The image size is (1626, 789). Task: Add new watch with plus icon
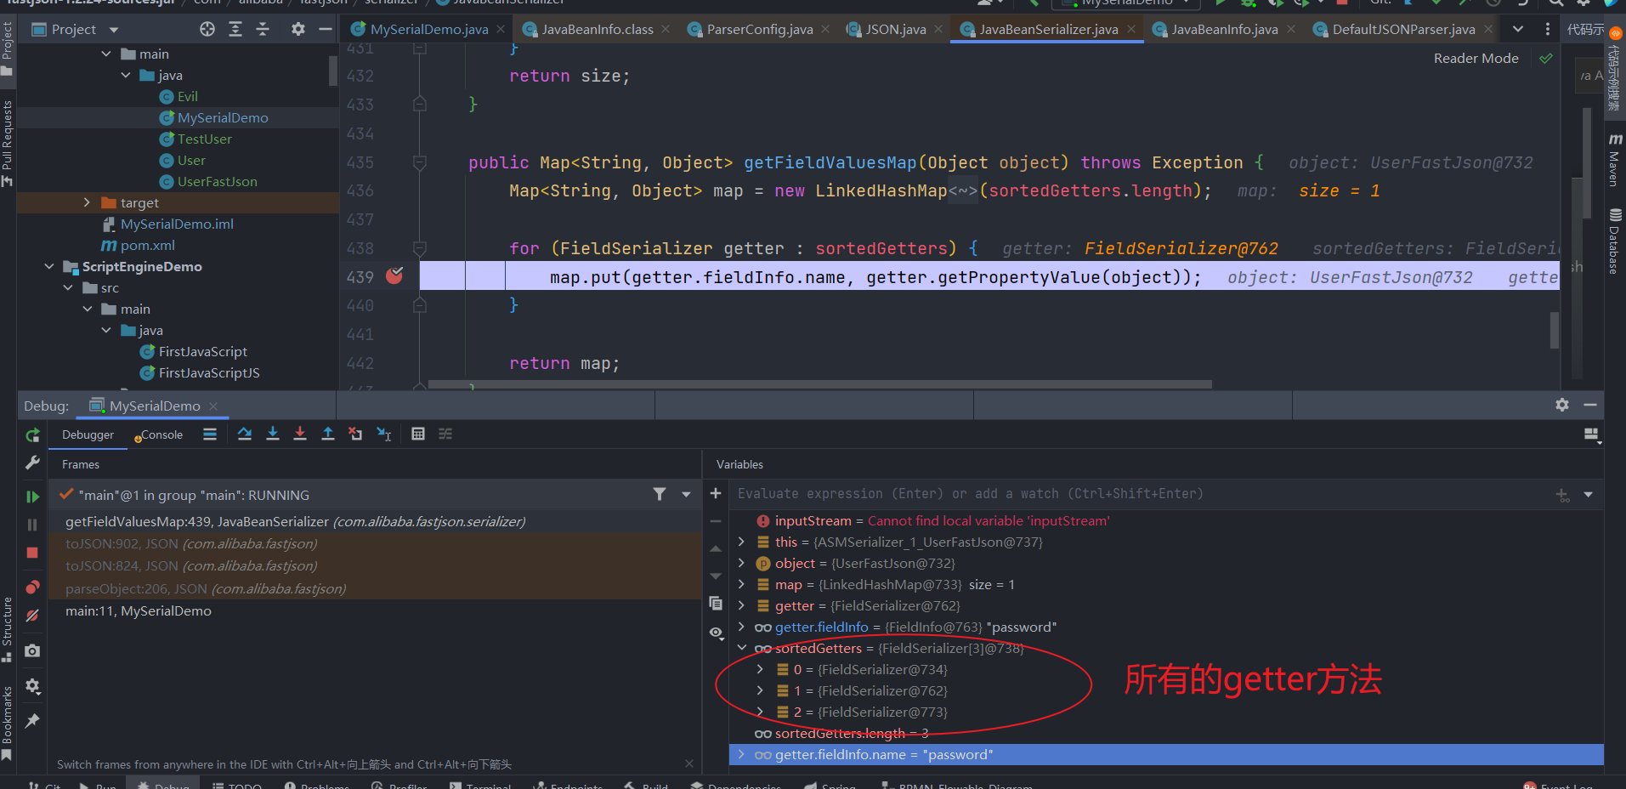click(x=716, y=493)
